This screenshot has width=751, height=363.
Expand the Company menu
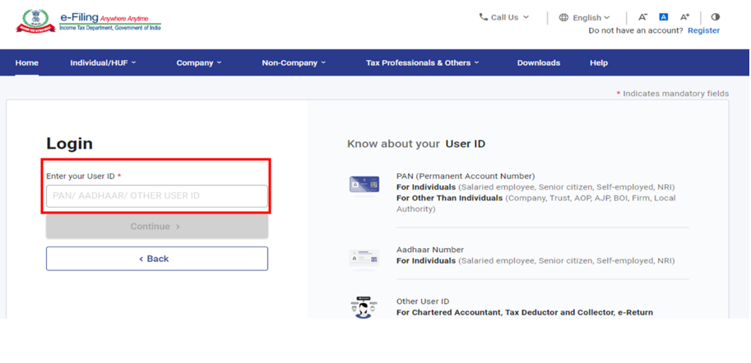pos(198,63)
